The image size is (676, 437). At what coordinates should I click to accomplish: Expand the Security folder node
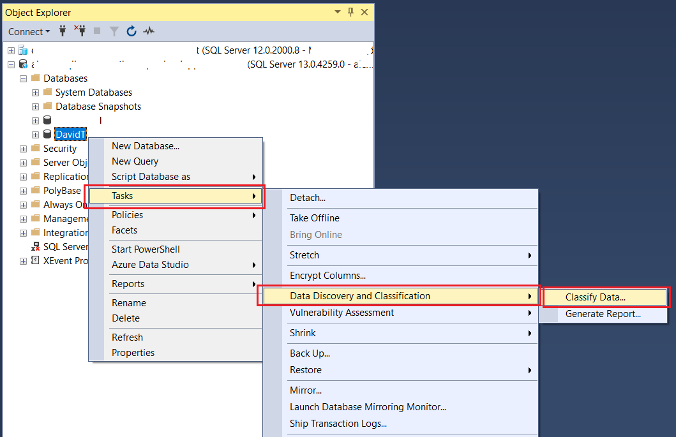tap(24, 149)
